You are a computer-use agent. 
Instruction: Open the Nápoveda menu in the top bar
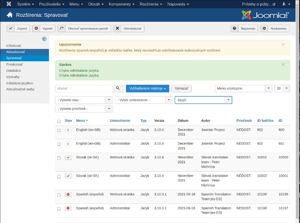point(178,4)
